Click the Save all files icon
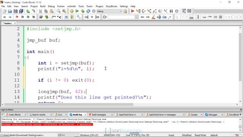 21,11
